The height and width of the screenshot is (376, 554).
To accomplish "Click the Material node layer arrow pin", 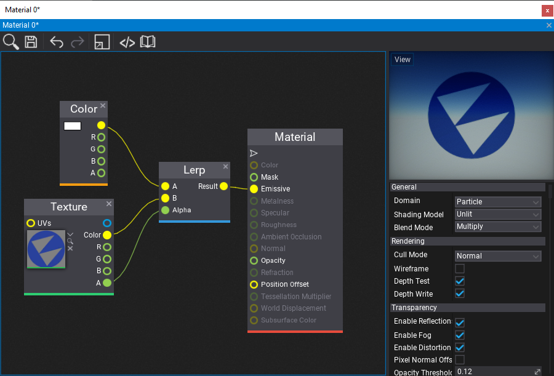I will pos(254,153).
